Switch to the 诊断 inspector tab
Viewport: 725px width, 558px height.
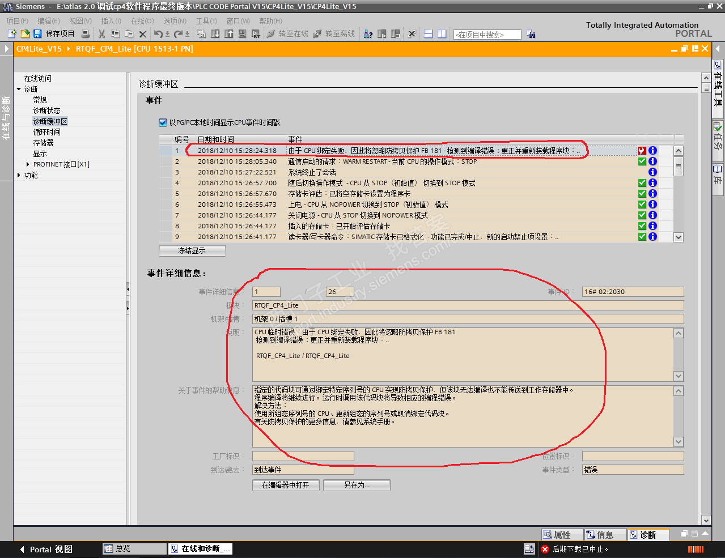(648, 535)
